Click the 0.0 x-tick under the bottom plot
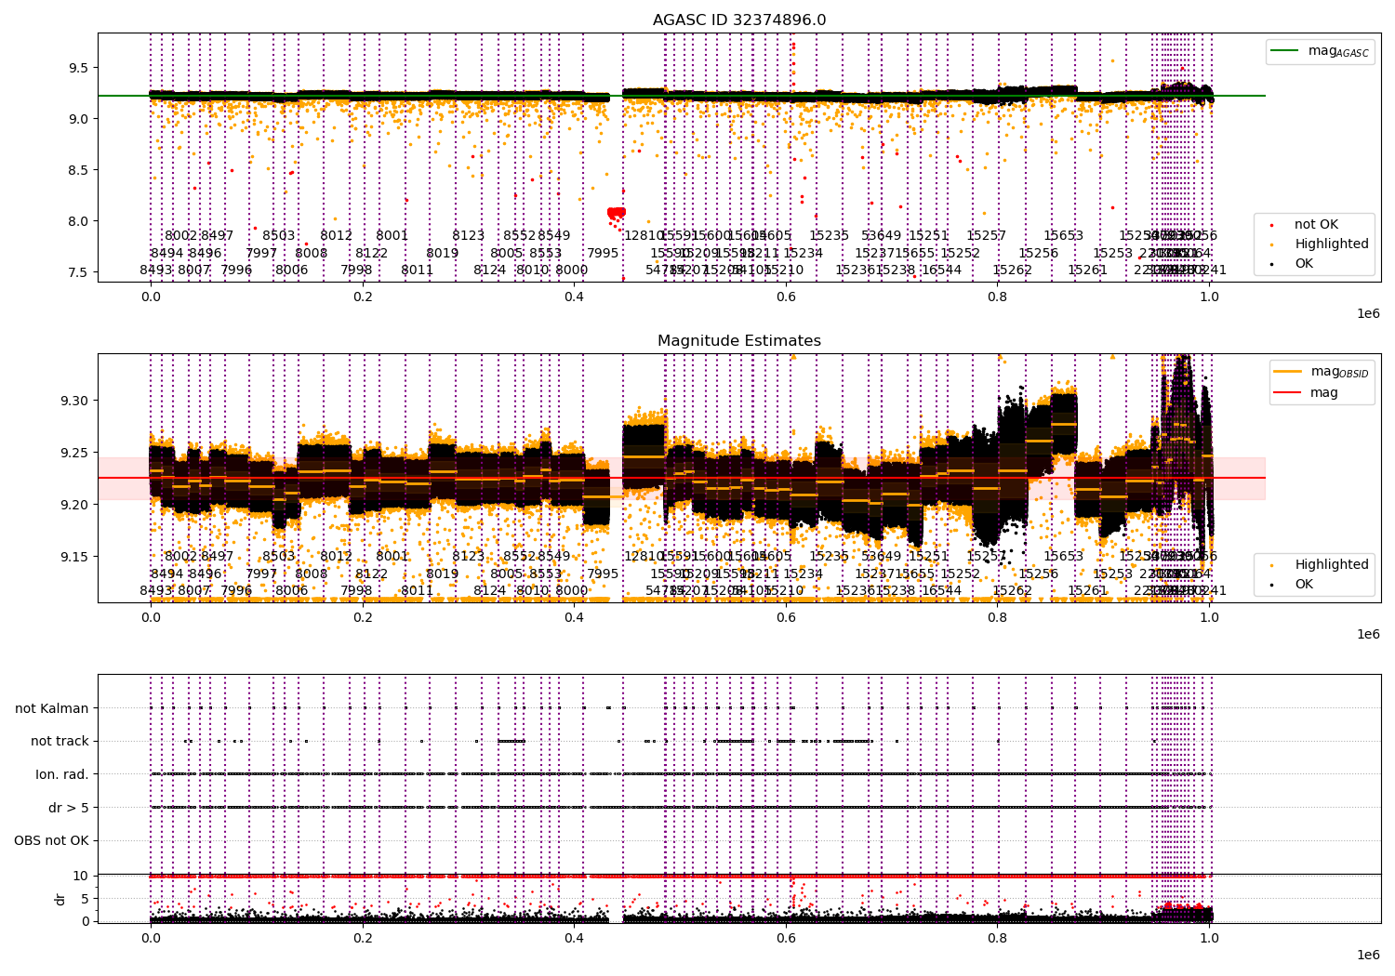The width and height of the screenshot is (1395, 976). pyautogui.click(x=151, y=940)
